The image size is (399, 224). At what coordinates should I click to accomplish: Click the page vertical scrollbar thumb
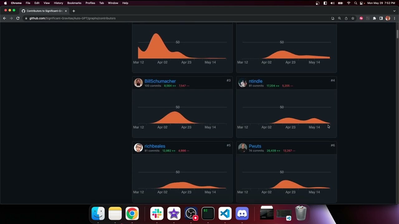(397, 34)
